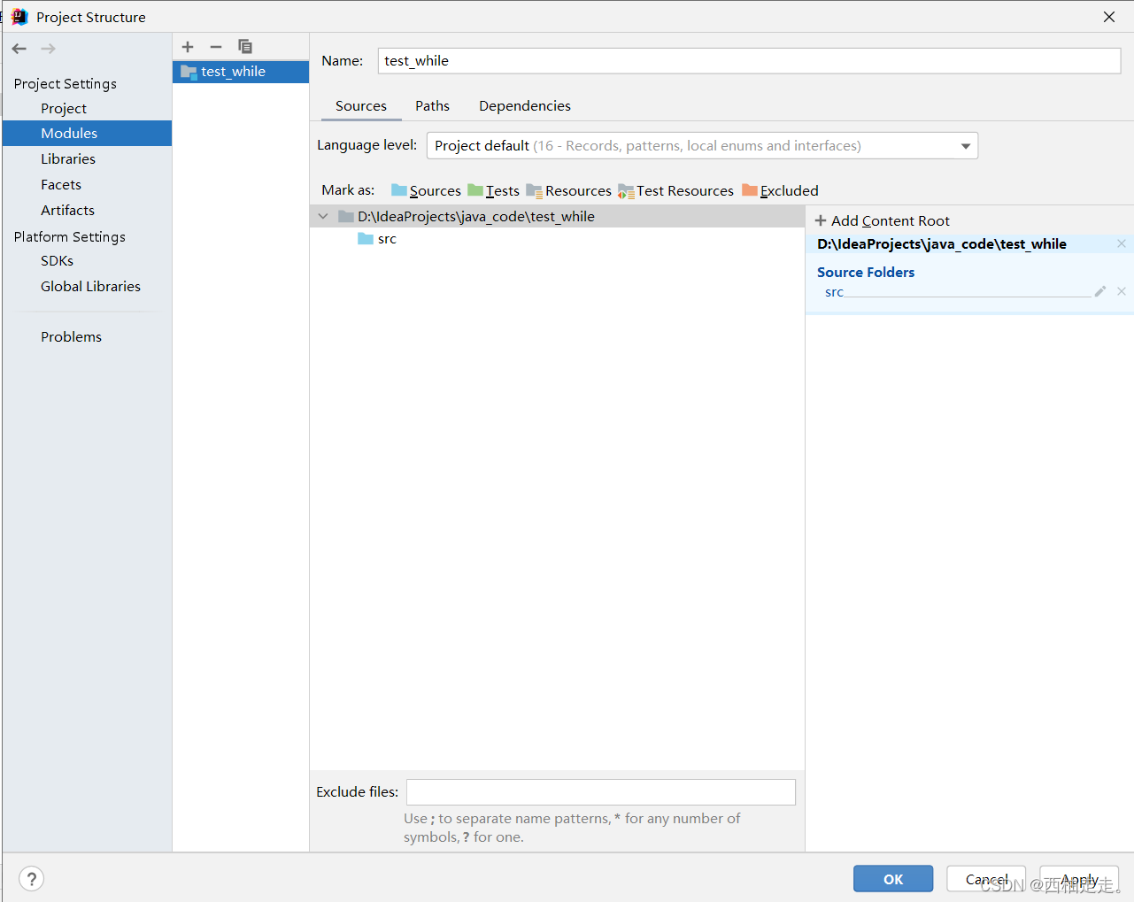Mark folder as Sources

(x=426, y=190)
